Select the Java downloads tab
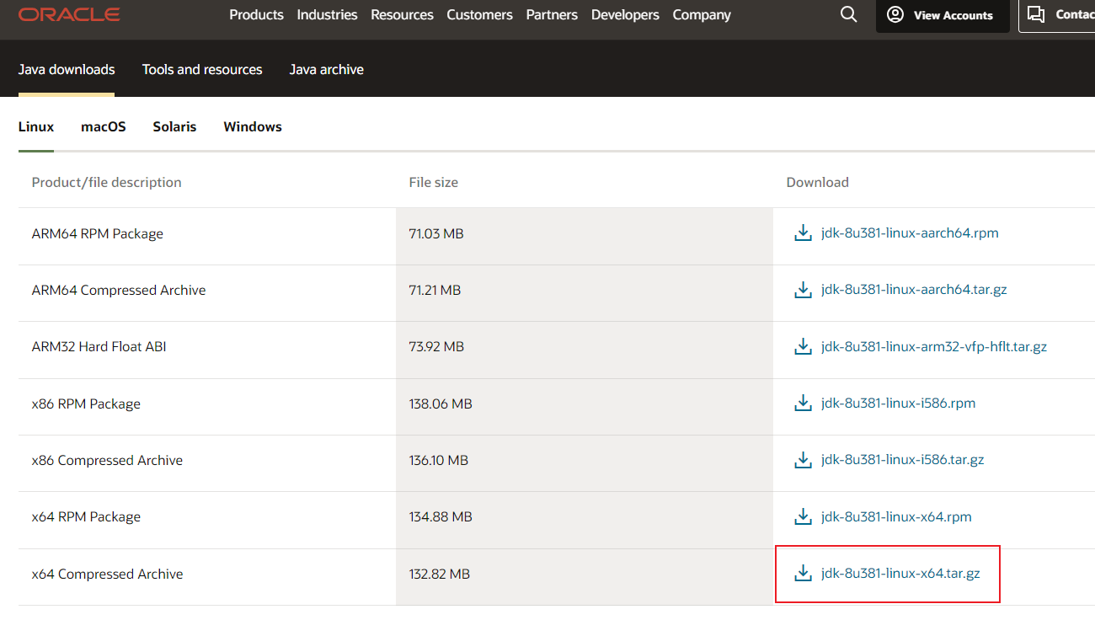1095x636 pixels. click(x=67, y=69)
